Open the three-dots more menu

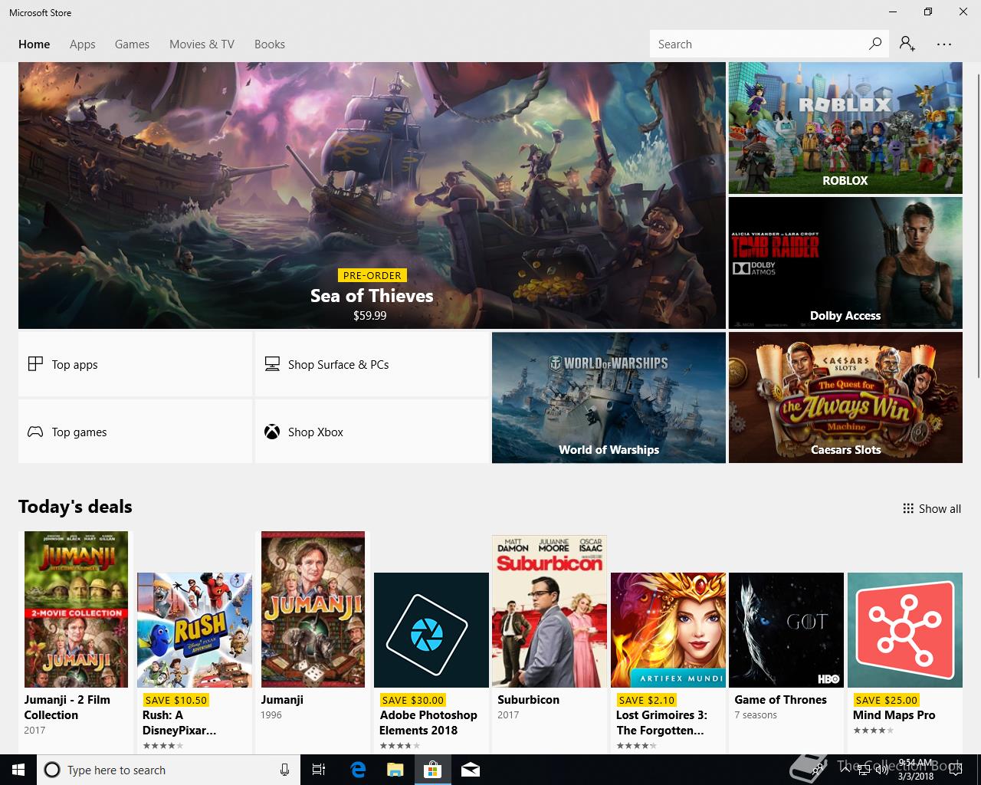944,44
